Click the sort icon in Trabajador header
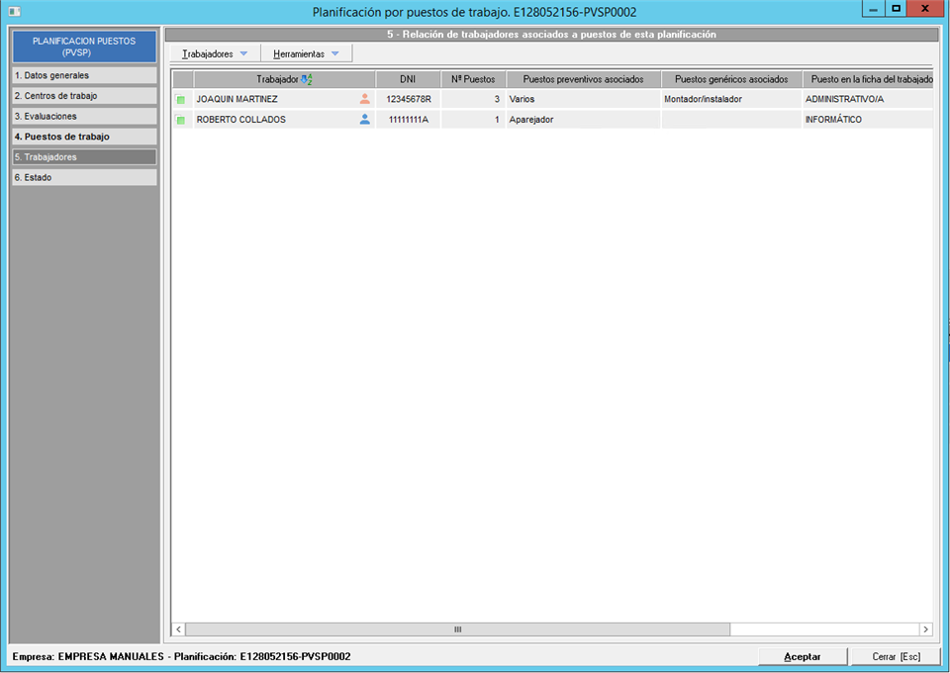The height and width of the screenshot is (673, 950). [306, 79]
